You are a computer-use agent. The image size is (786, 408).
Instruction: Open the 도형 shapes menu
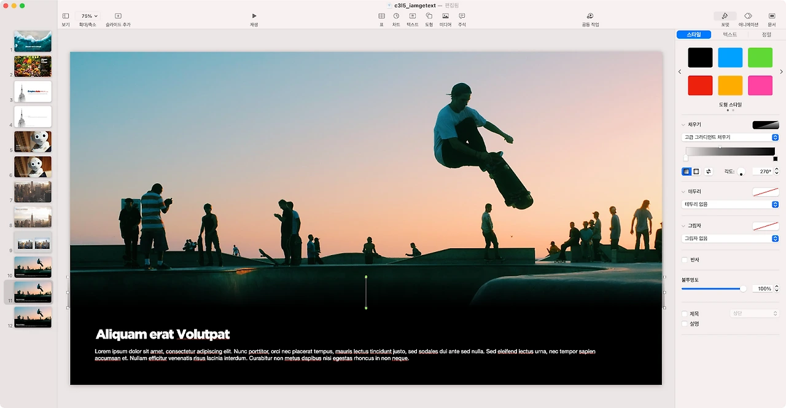pos(429,19)
